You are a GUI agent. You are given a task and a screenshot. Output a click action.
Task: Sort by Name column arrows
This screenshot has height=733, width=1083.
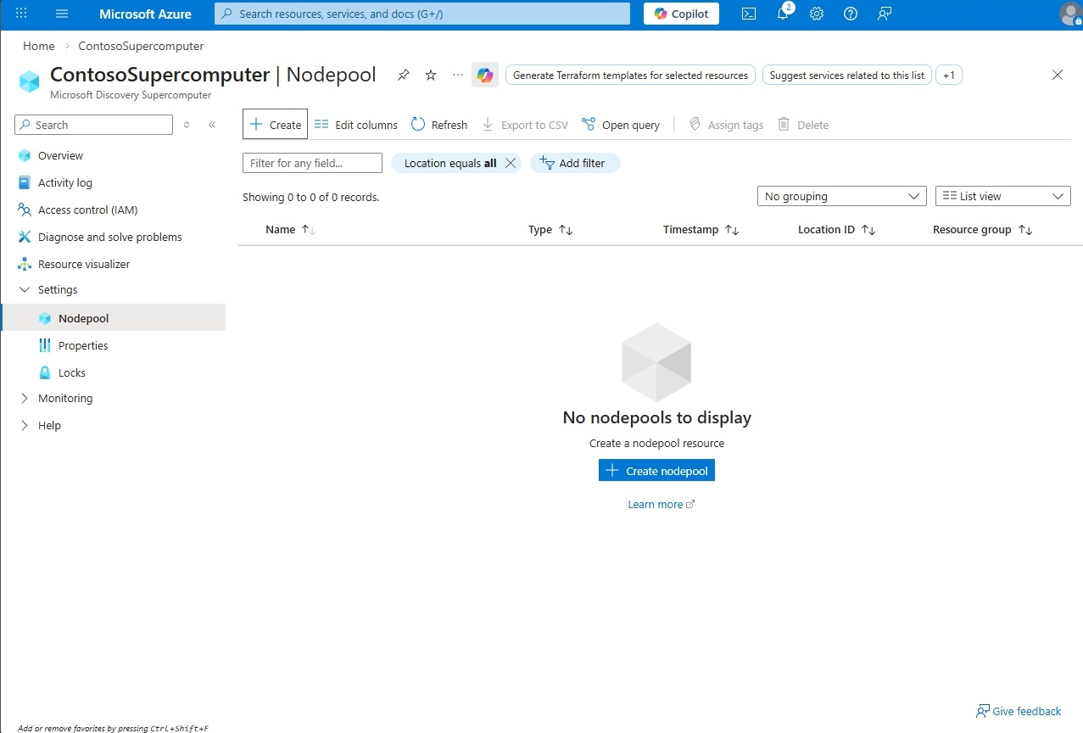point(309,230)
